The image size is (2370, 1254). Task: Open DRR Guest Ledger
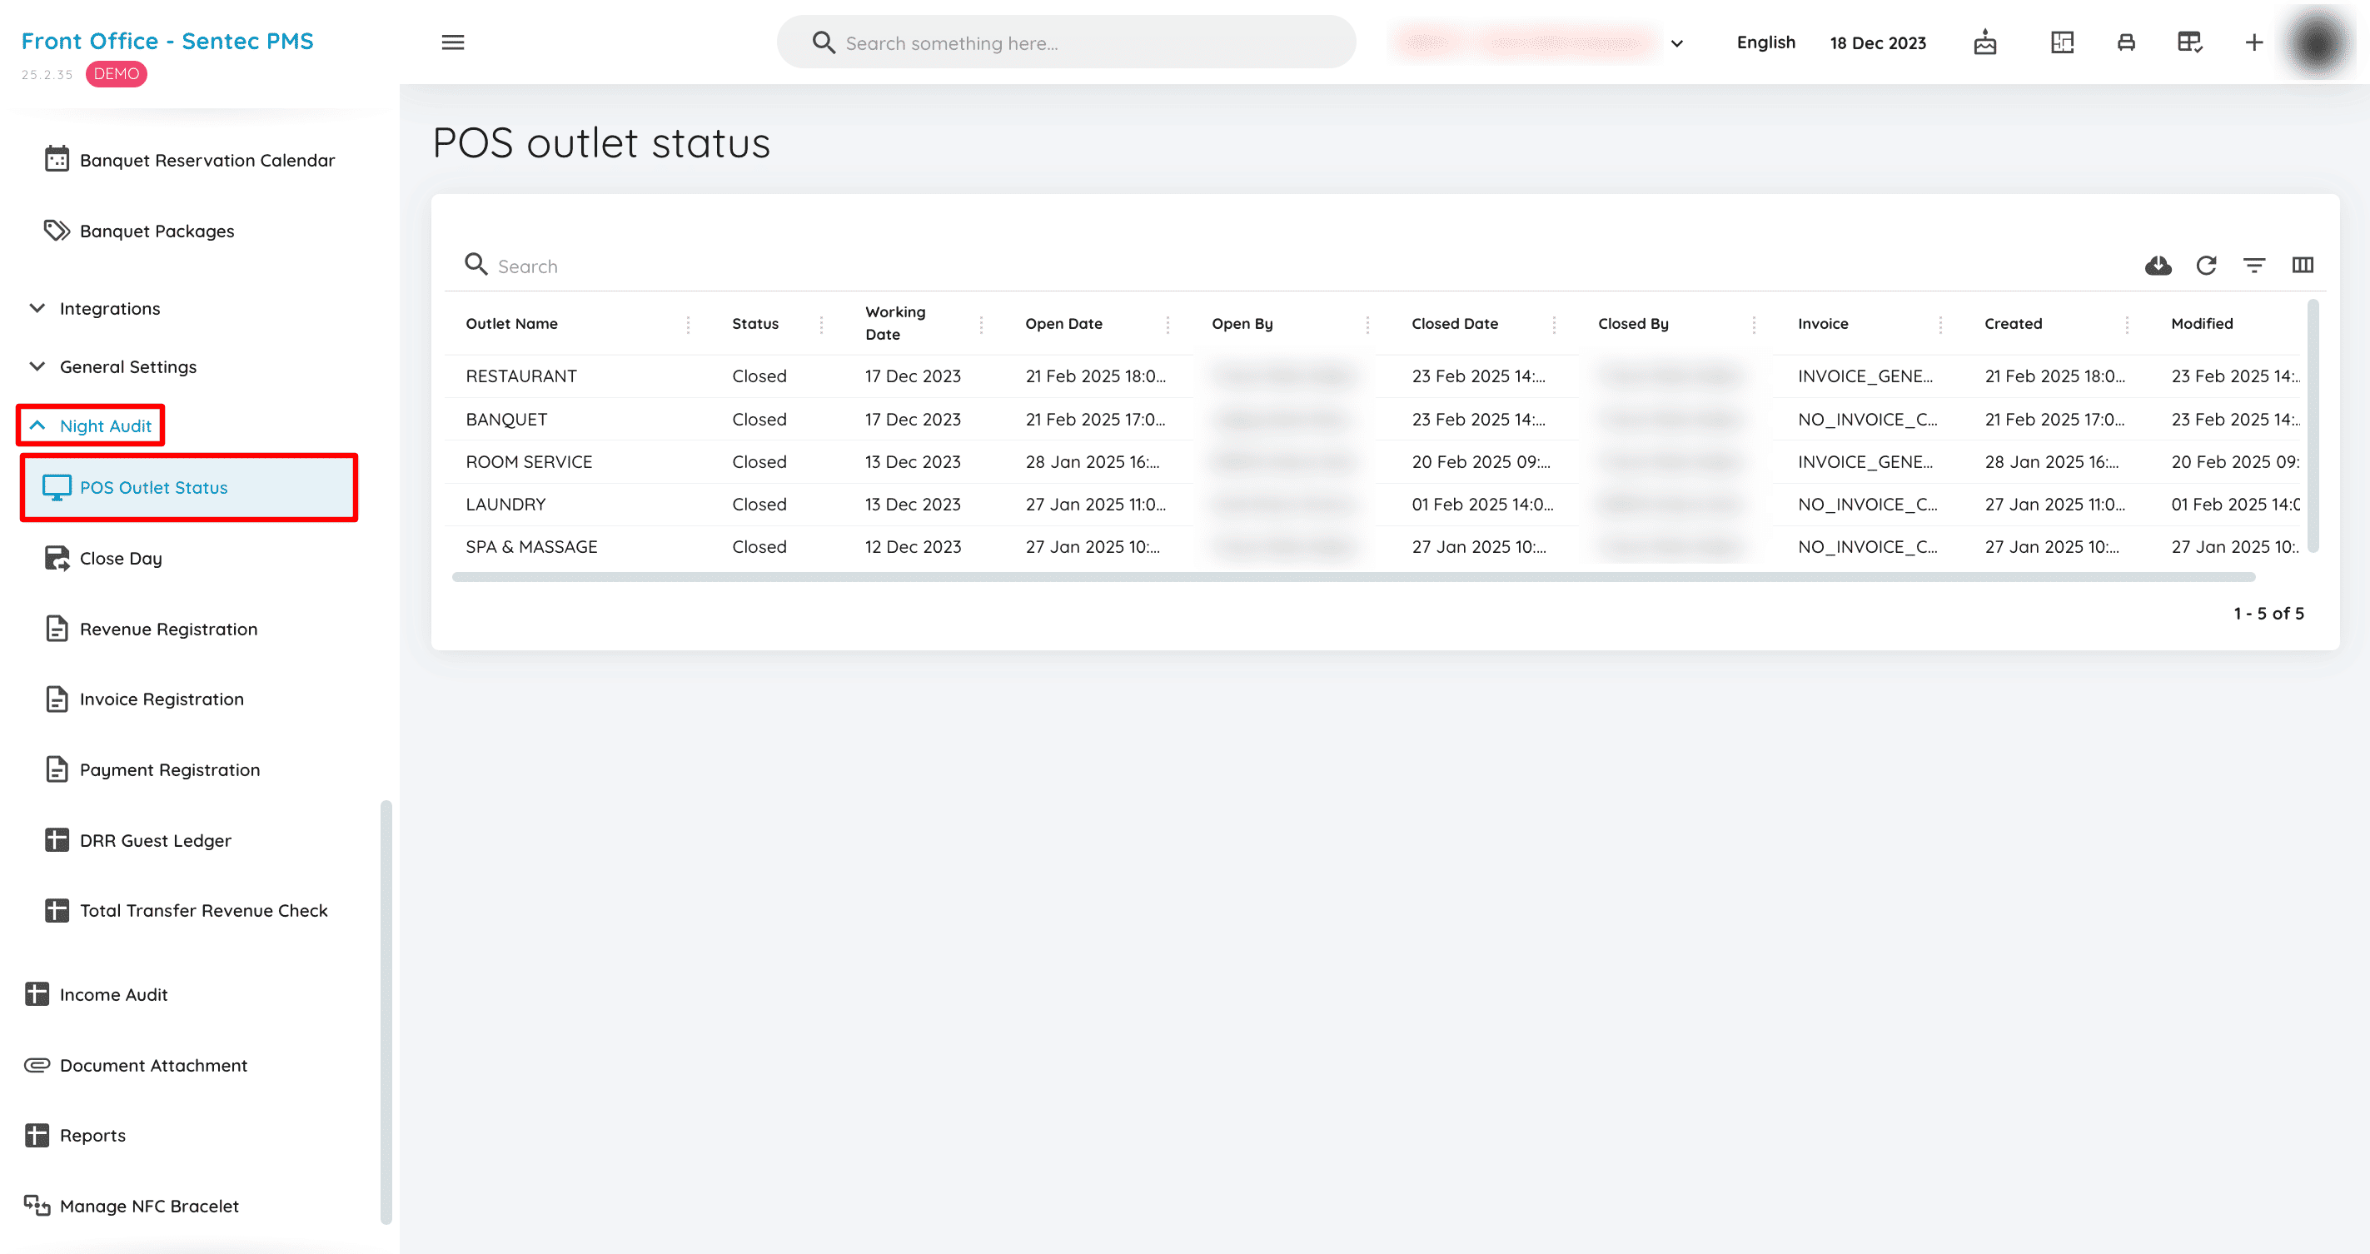coord(138,841)
